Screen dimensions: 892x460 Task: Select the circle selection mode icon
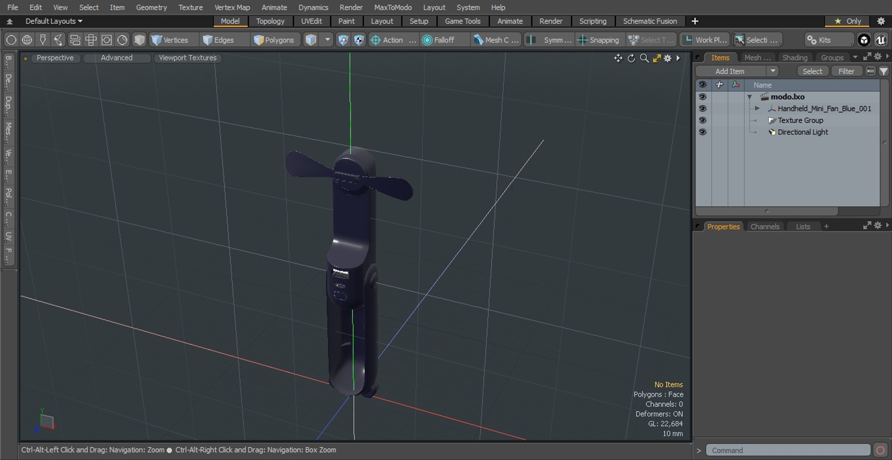tap(11, 40)
